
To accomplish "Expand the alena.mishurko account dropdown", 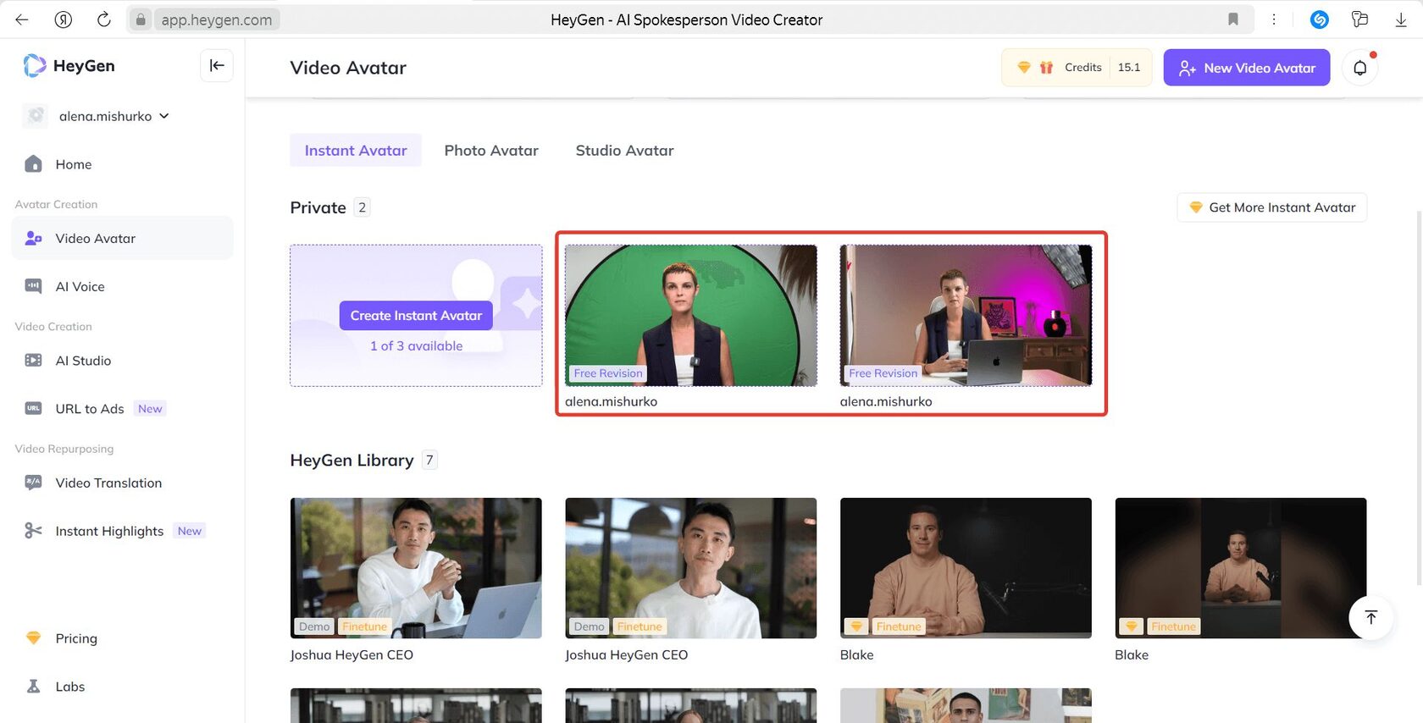I will [x=164, y=116].
